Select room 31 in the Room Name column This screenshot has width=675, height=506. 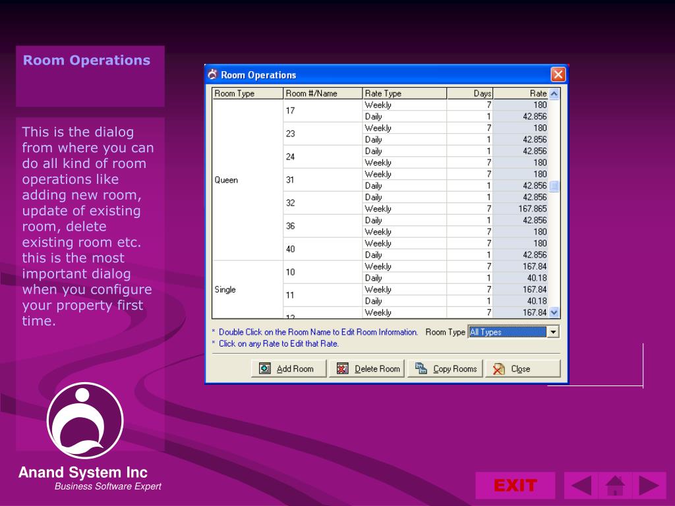[323, 180]
